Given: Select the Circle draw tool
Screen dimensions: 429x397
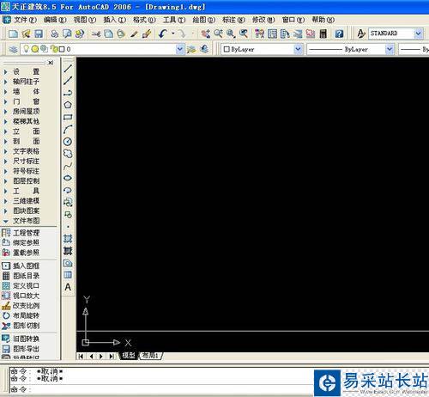Looking at the screenshot, I should tap(68, 142).
